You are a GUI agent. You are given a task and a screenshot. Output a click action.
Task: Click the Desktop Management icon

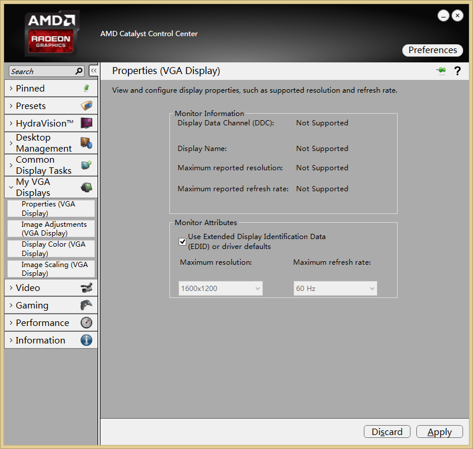(x=86, y=143)
